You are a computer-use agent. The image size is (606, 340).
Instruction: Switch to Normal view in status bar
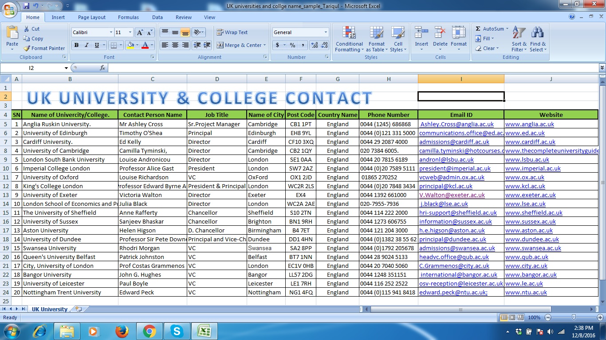point(504,317)
